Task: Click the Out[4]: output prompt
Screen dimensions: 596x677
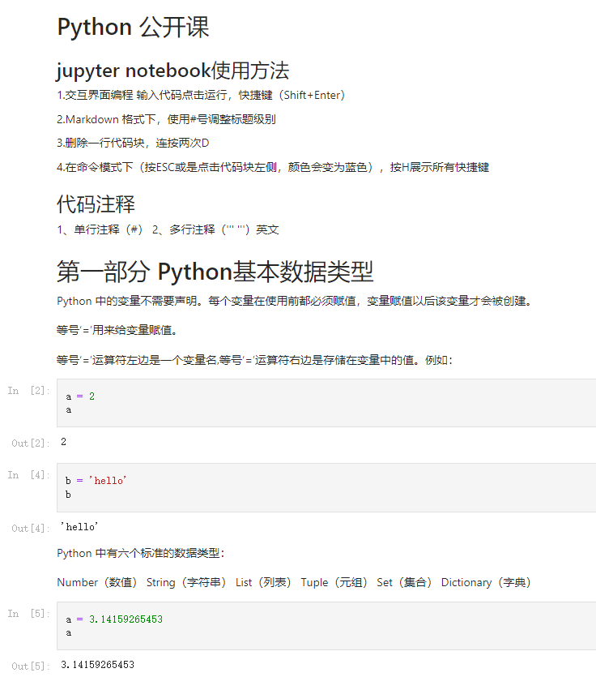Action: (x=30, y=529)
